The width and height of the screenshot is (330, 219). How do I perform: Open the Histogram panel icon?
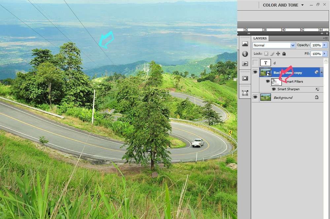(x=245, y=44)
